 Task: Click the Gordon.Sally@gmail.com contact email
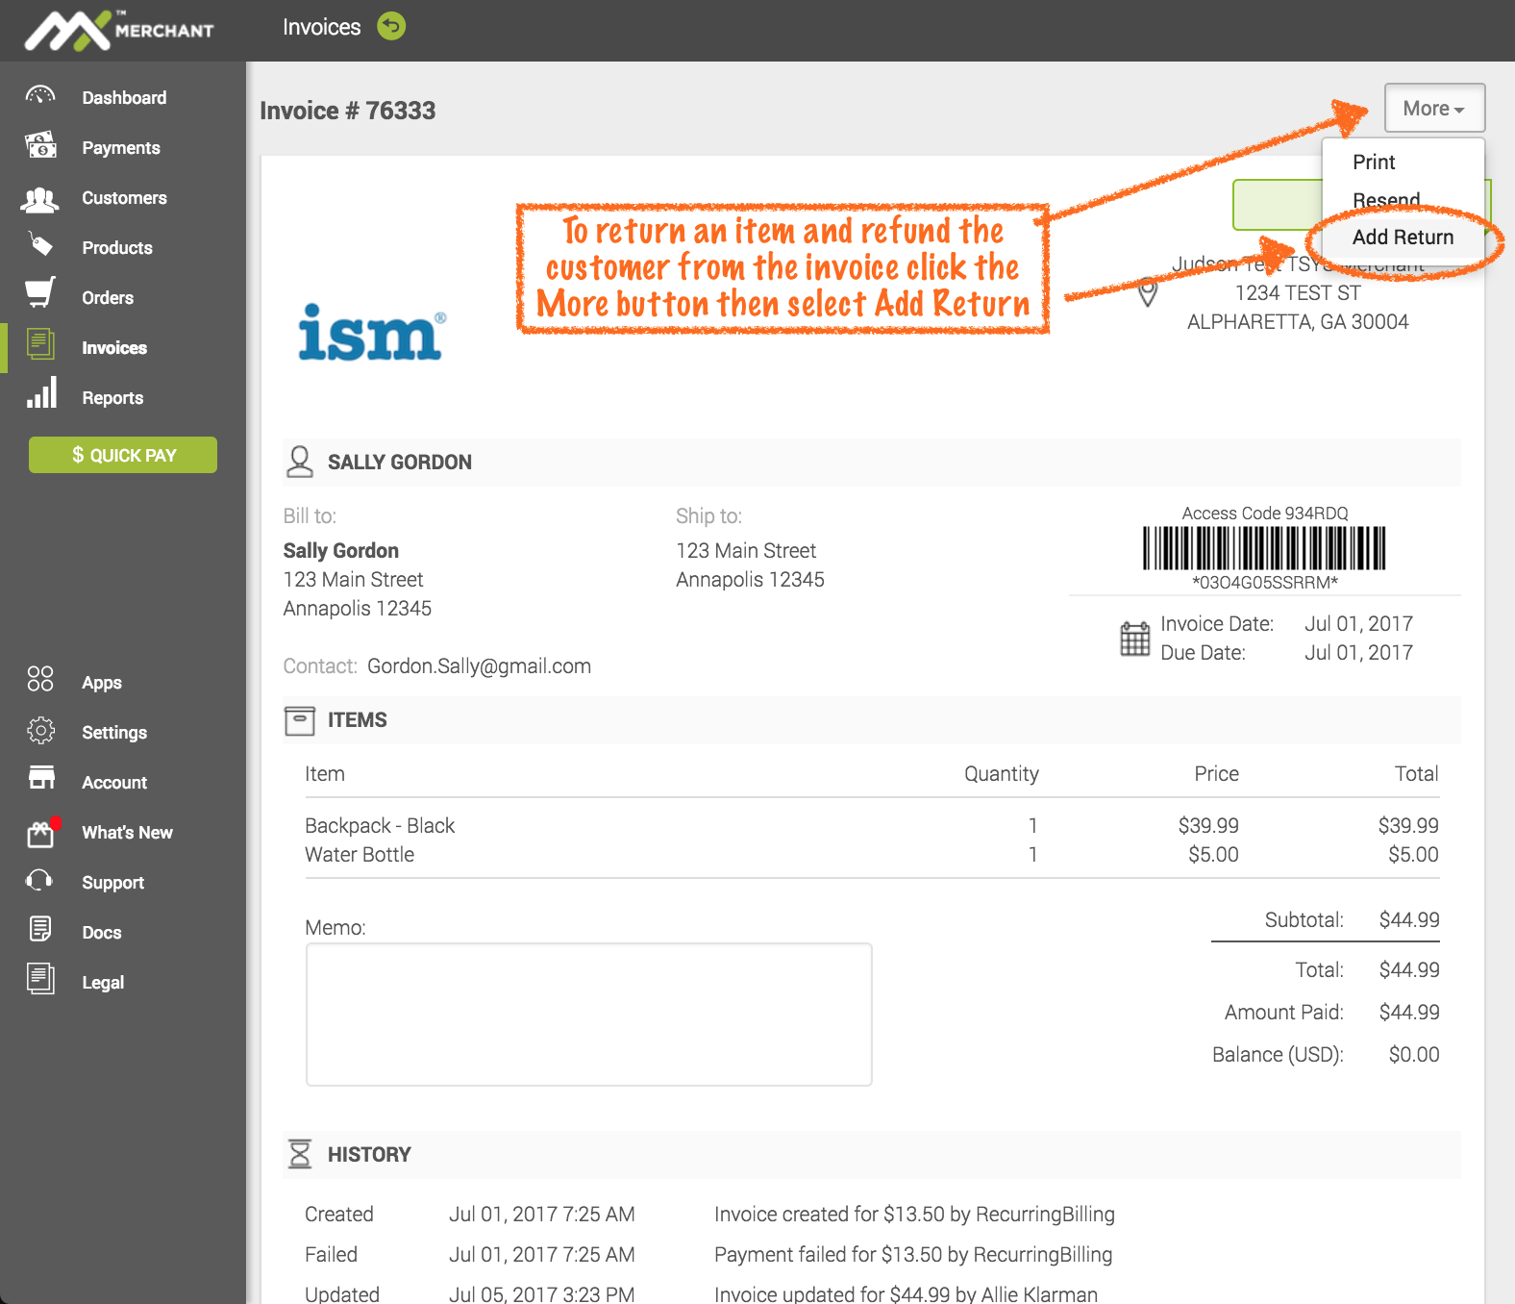(479, 666)
